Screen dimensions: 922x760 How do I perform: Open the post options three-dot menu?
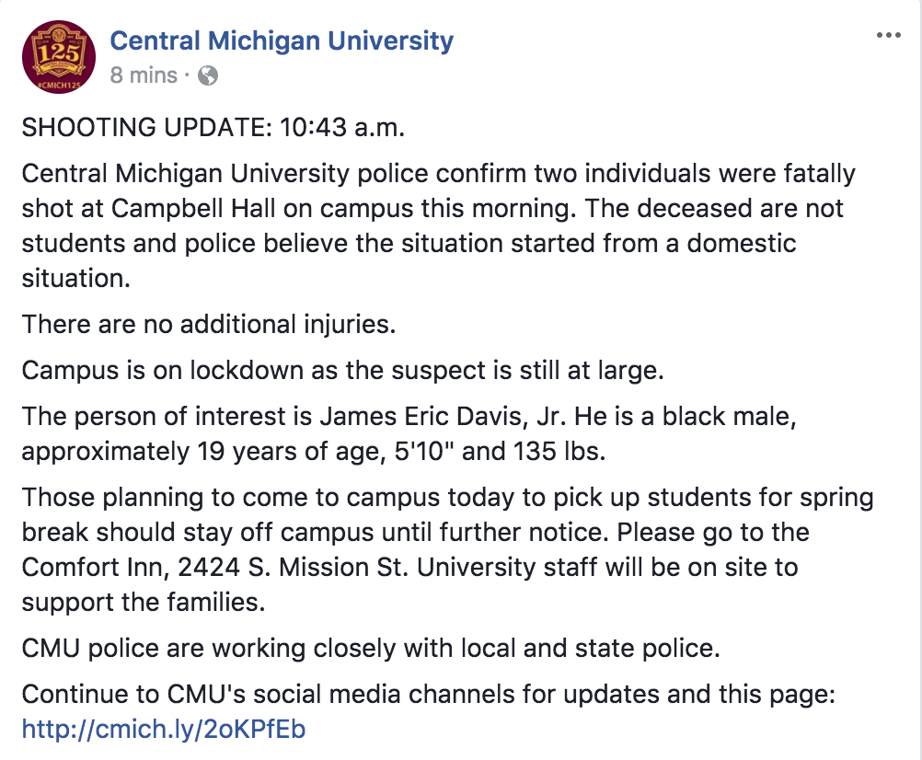tap(889, 35)
